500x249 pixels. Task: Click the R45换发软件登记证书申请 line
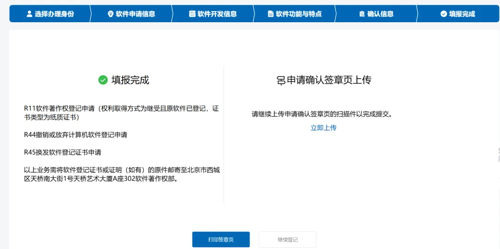pos(62,152)
